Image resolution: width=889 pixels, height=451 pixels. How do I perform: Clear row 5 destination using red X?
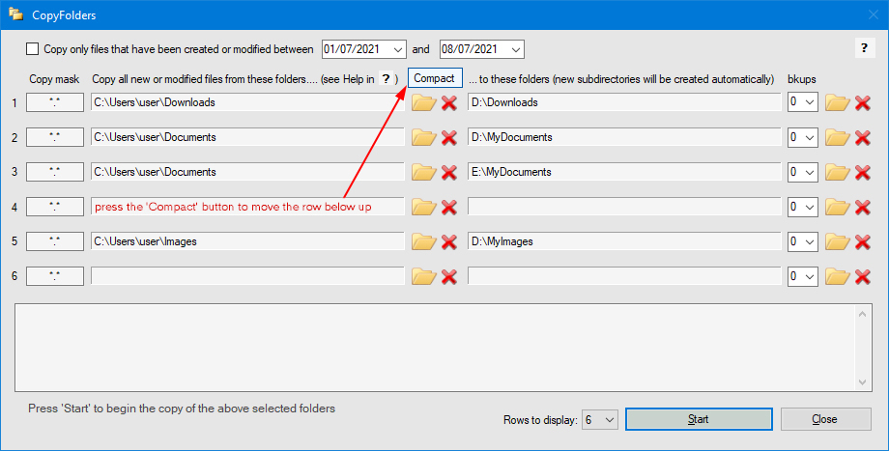[x=863, y=241]
